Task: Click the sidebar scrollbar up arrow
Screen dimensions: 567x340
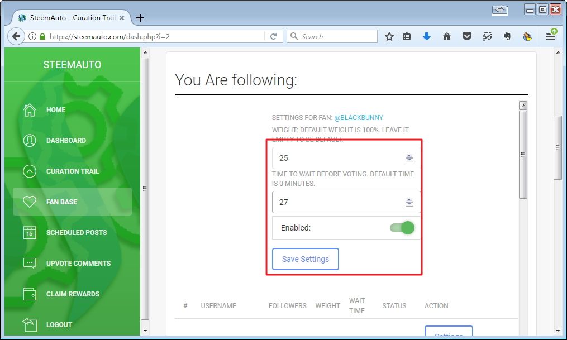Action: pos(145,52)
